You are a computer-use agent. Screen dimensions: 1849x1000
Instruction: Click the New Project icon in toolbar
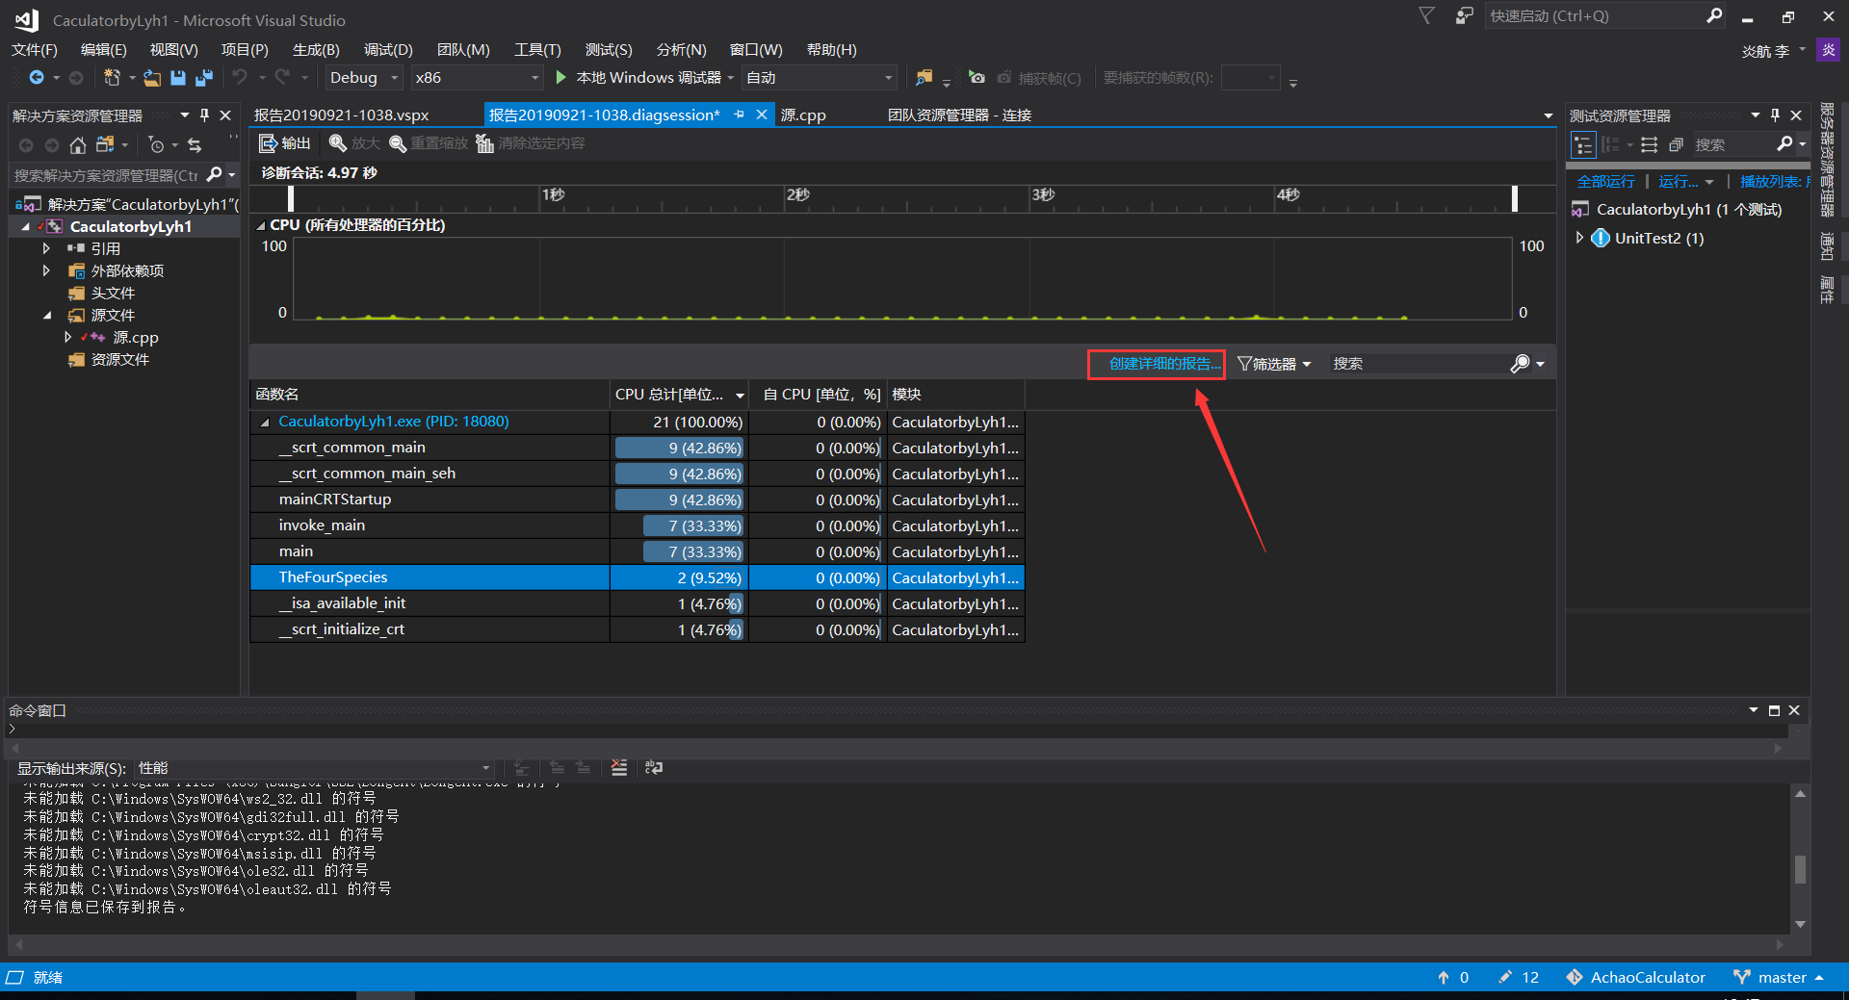[x=113, y=78]
